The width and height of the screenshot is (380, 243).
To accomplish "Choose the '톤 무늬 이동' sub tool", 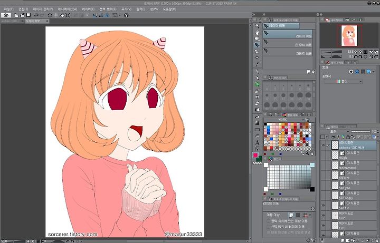I will coord(288,43).
